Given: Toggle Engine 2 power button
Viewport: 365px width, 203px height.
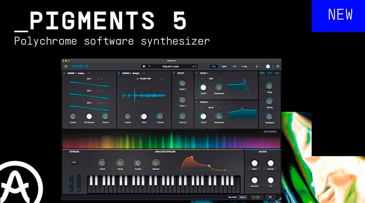Looking at the screenshot, I should [x=119, y=73].
